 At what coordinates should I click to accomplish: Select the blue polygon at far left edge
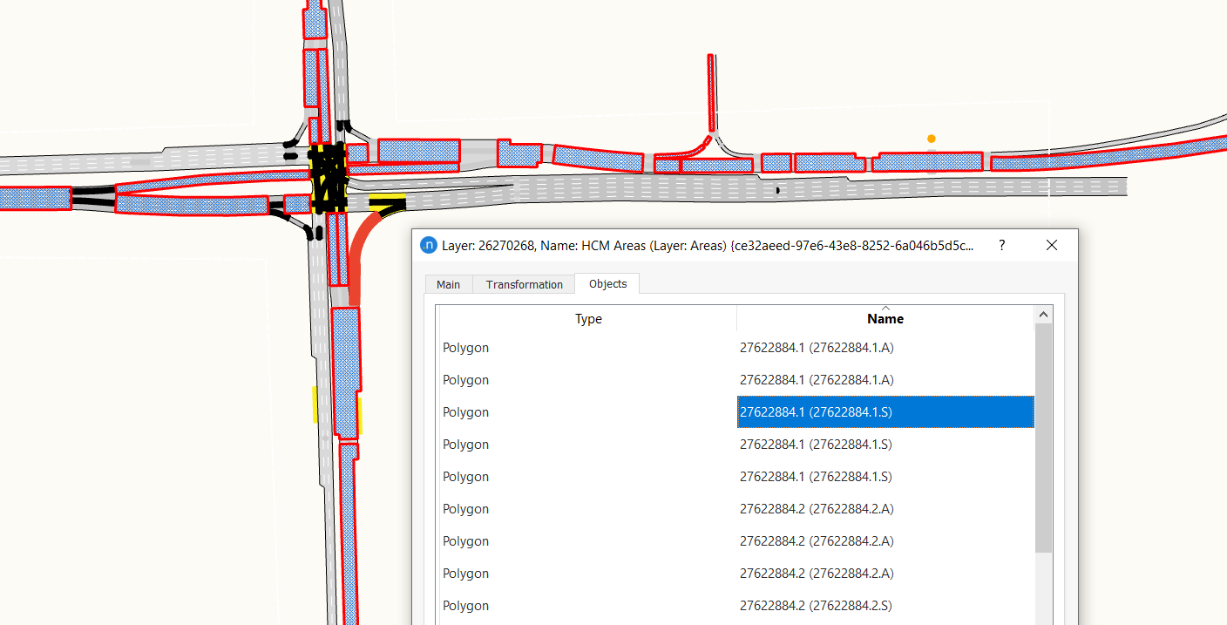click(35, 198)
